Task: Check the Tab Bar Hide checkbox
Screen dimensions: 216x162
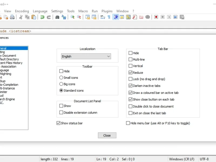Action: pyautogui.click(x=130, y=53)
